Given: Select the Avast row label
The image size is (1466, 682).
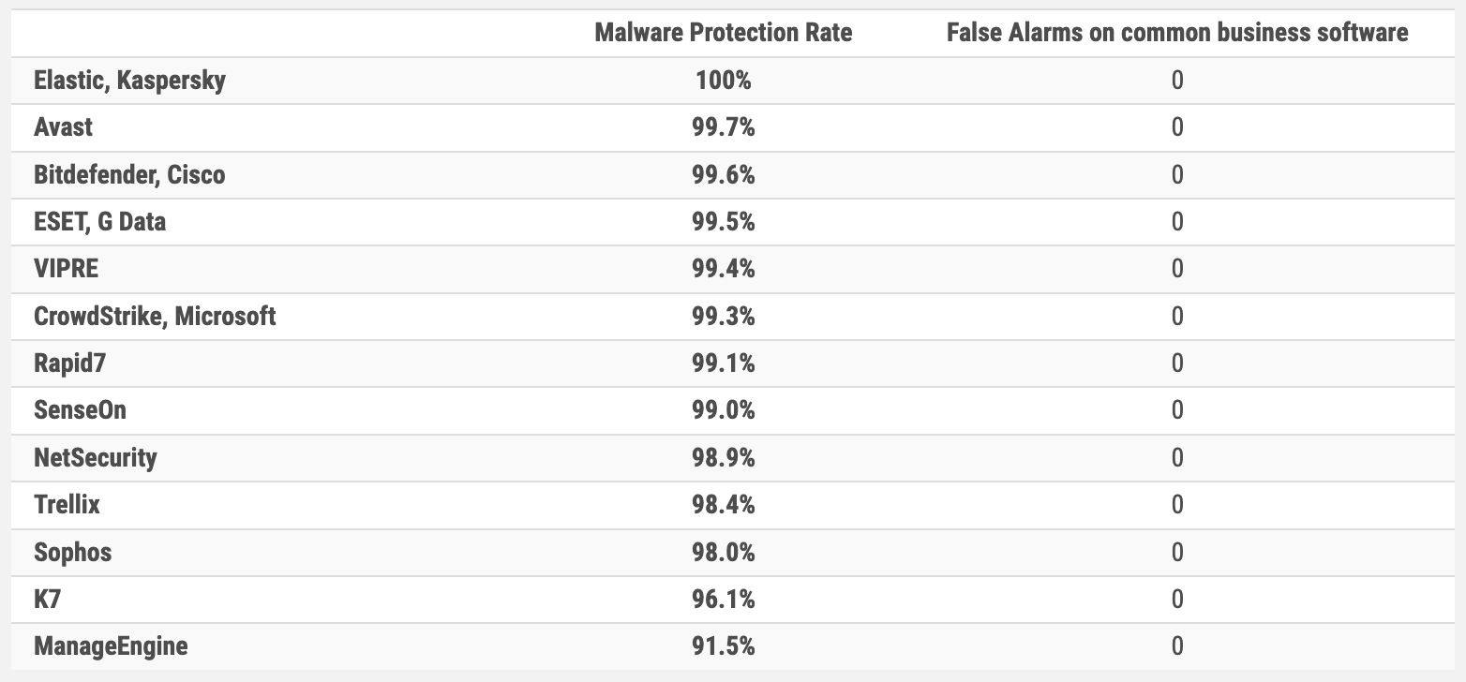Looking at the screenshot, I should tap(63, 127).
